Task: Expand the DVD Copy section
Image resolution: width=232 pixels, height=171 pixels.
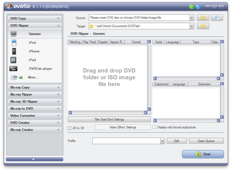Action: point(35,19)
